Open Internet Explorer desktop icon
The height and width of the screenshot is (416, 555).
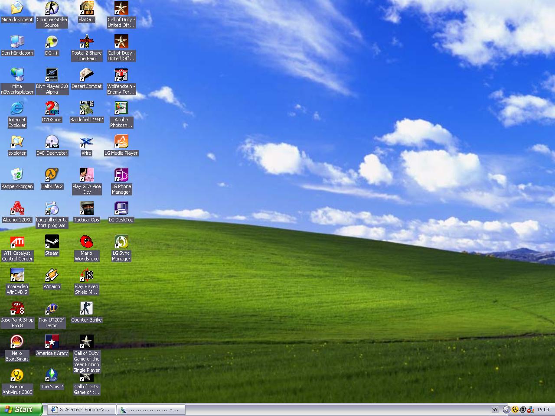pyautogui.click(x=17, y=108)
